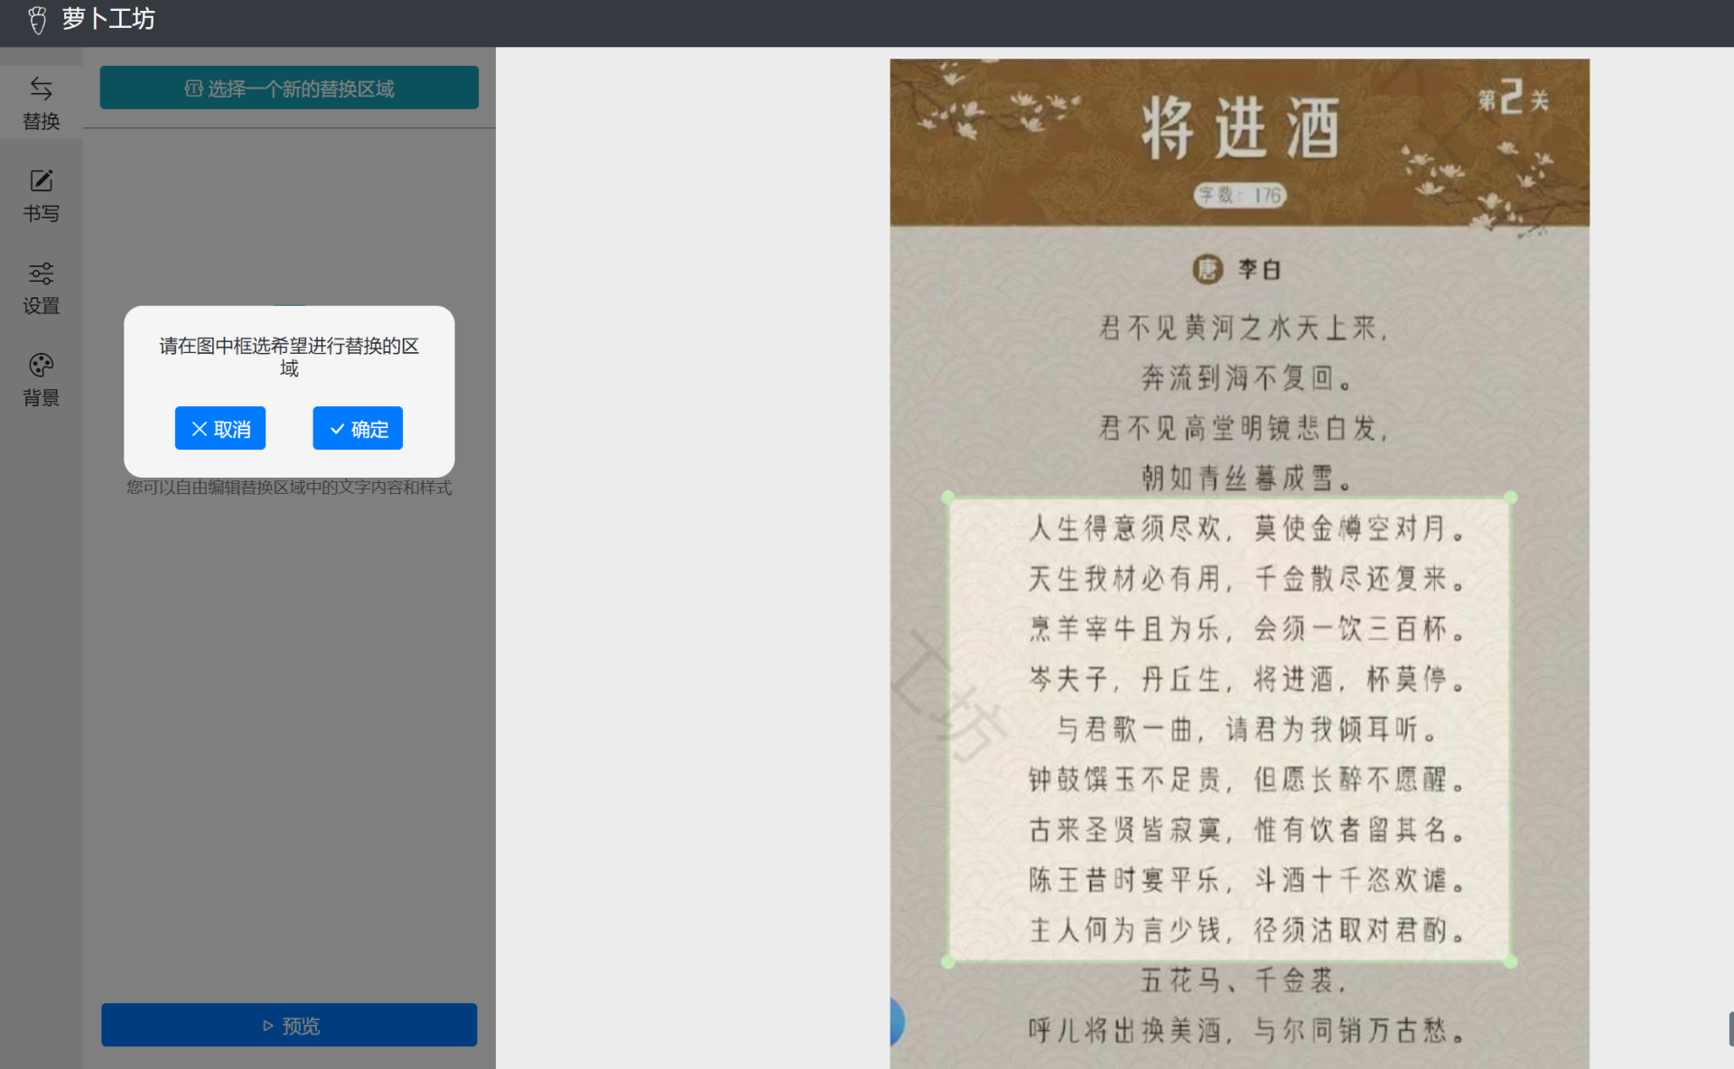Screen dimensions: 1734x1069
Task: Click the 萝卜工坊 carrot logo icon
Action: click(37, 20)
